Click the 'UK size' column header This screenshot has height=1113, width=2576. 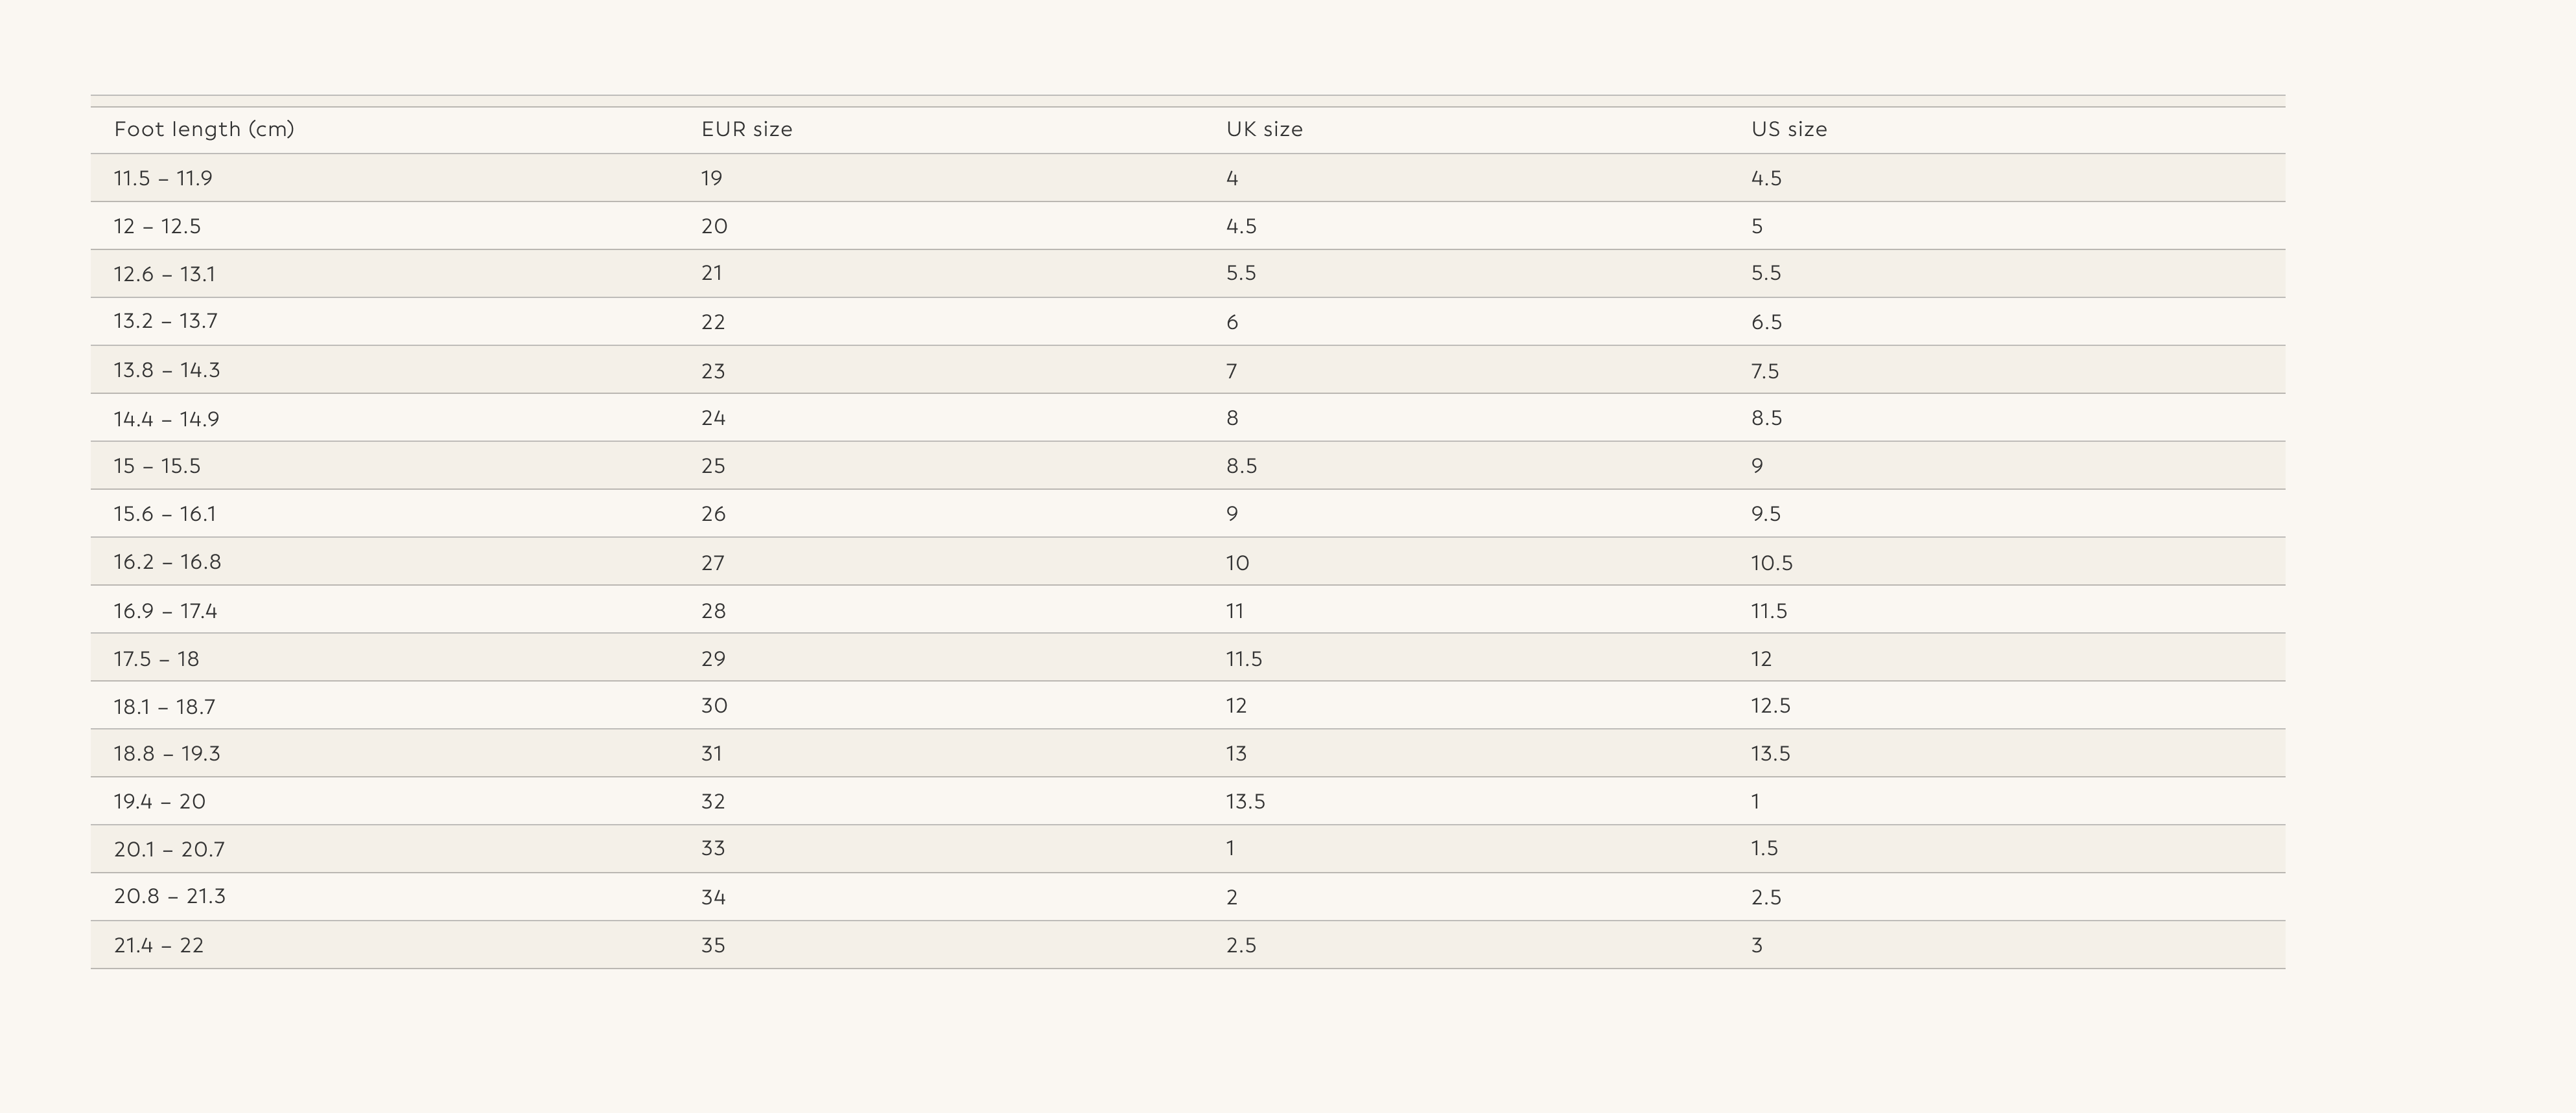[1264, 130]
